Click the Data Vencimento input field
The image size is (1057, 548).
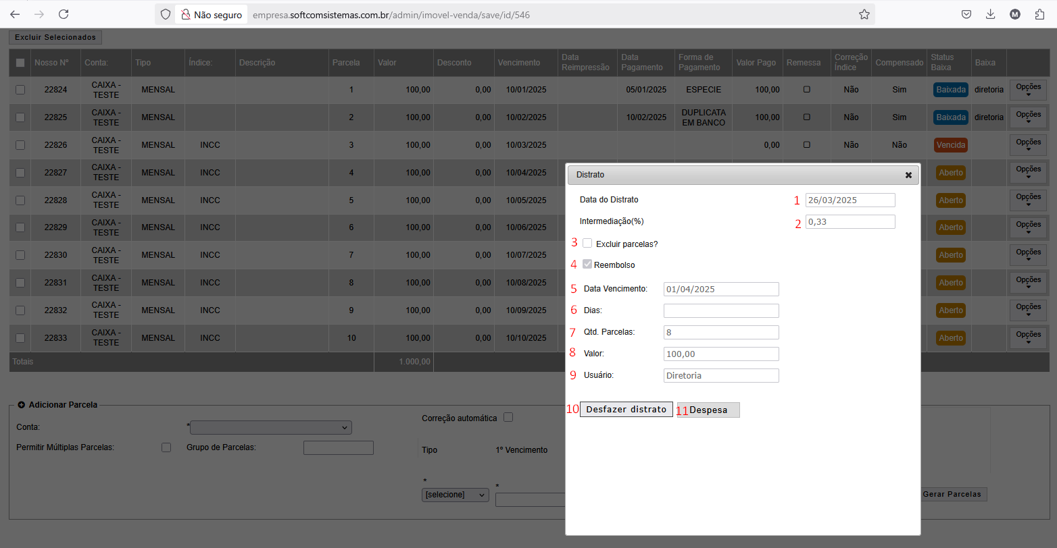click(721, 290)
